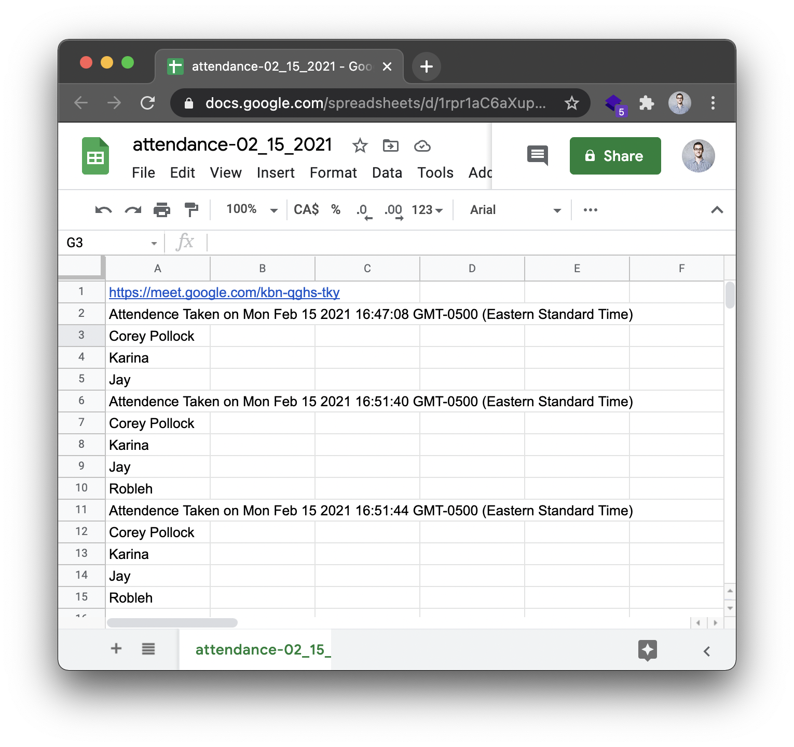Bookmark this page with star icon
Viewport: 794px width, 747px height.
571,103
